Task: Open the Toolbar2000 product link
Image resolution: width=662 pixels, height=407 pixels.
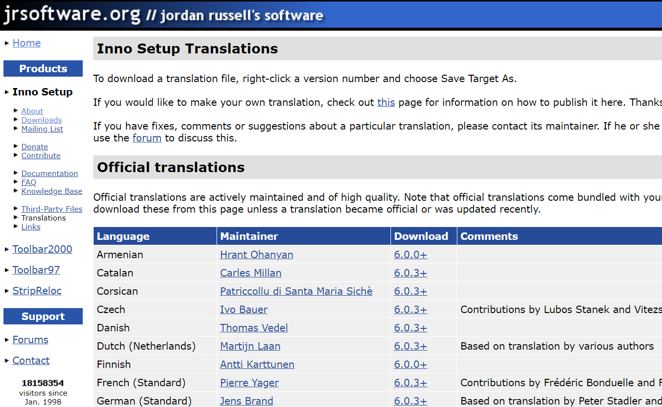Action: pyautogui.click(x=42, y=249)
